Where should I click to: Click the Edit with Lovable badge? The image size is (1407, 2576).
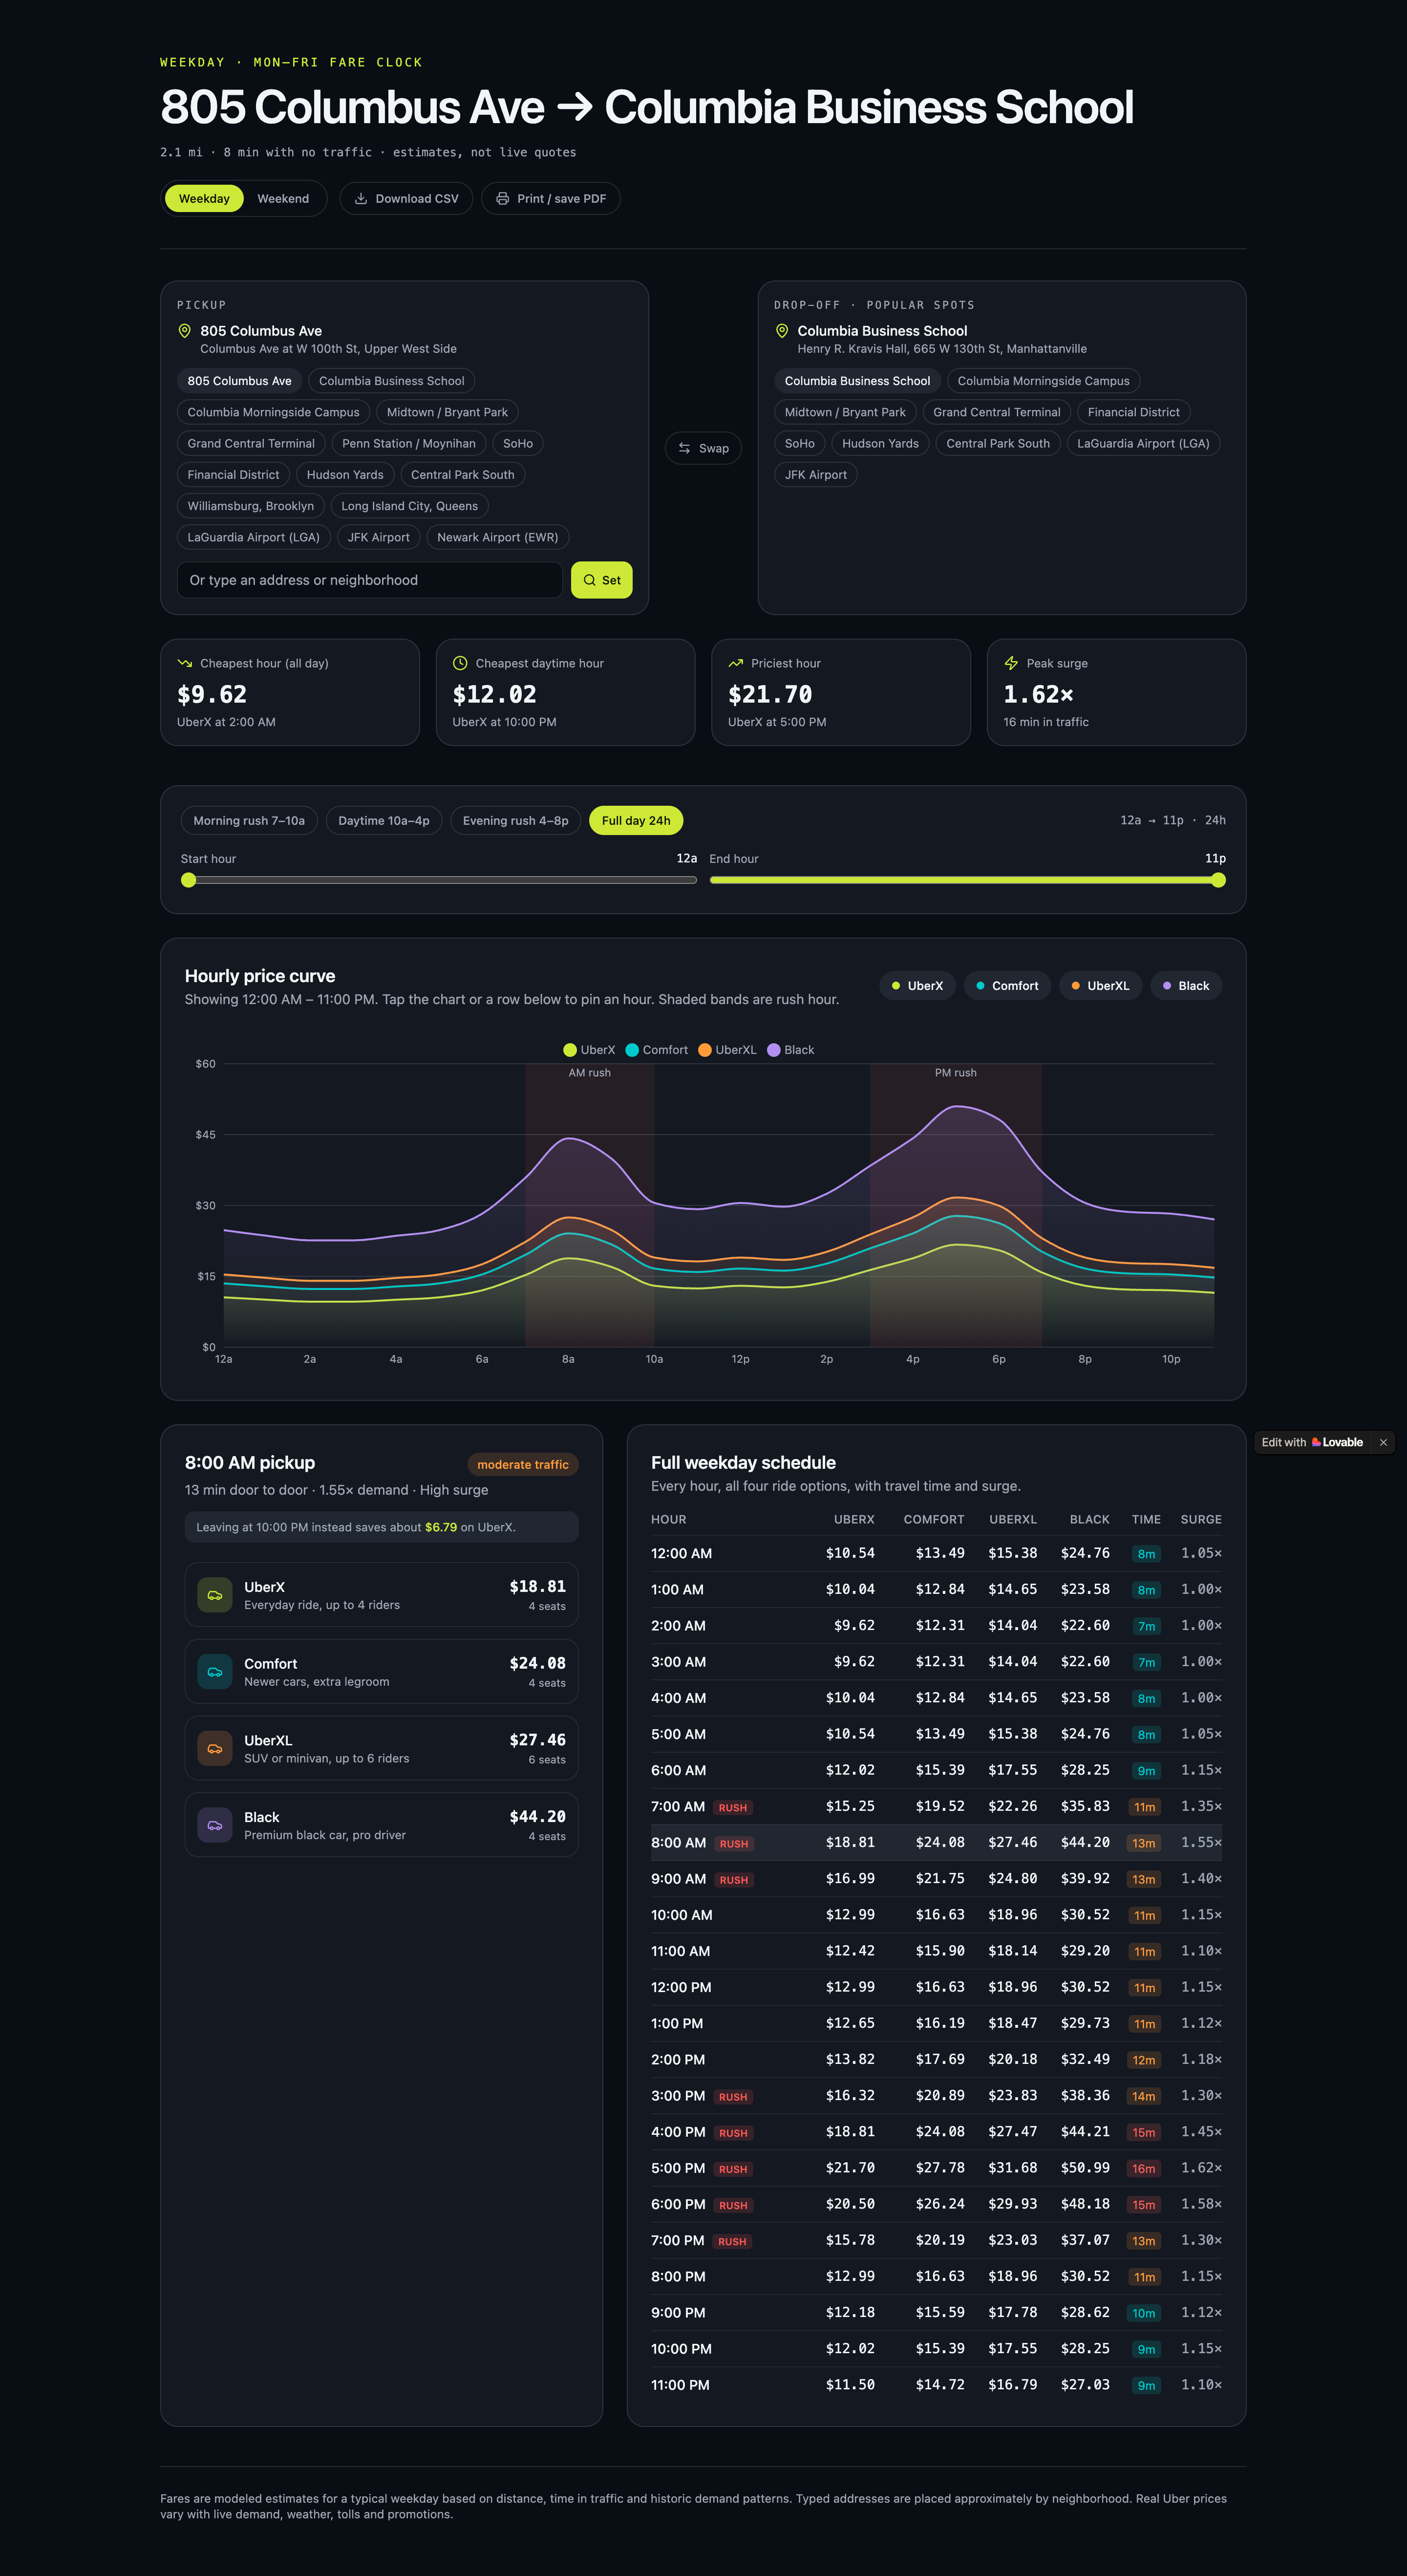1312,1442
